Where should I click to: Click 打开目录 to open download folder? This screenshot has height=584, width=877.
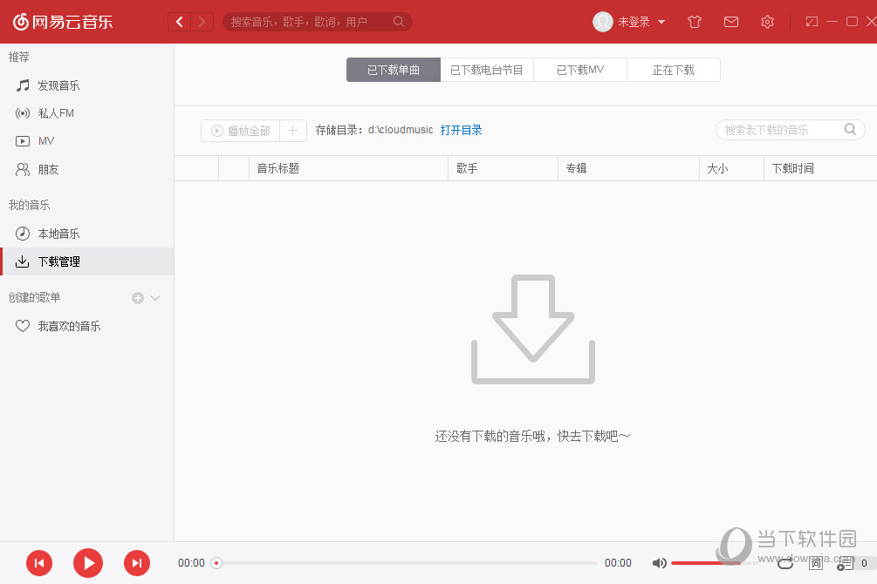point(462,129)
